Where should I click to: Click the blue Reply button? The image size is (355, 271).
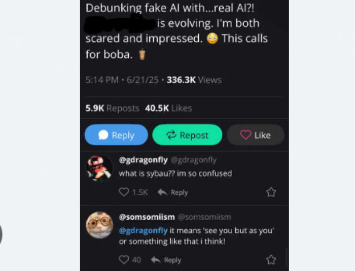[116, 135]
